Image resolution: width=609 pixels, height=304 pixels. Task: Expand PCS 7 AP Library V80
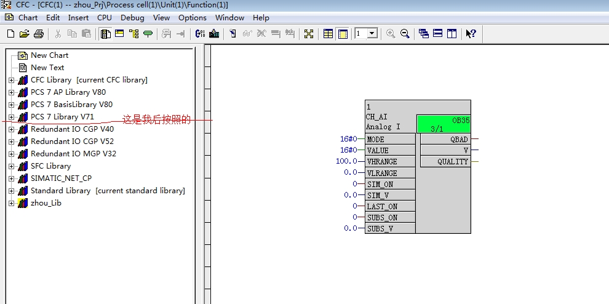point(11,93)
